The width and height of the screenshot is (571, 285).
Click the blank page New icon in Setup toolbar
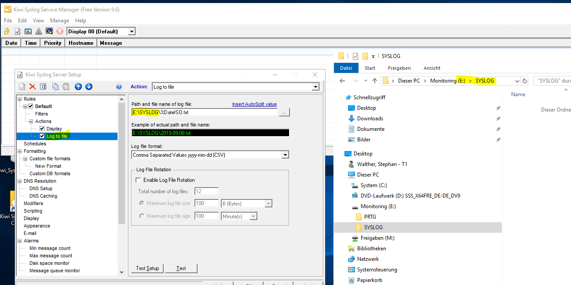pyautogui.click(x=22, y=87)
